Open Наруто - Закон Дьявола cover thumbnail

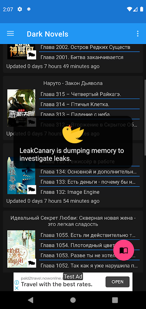point(22,108)
